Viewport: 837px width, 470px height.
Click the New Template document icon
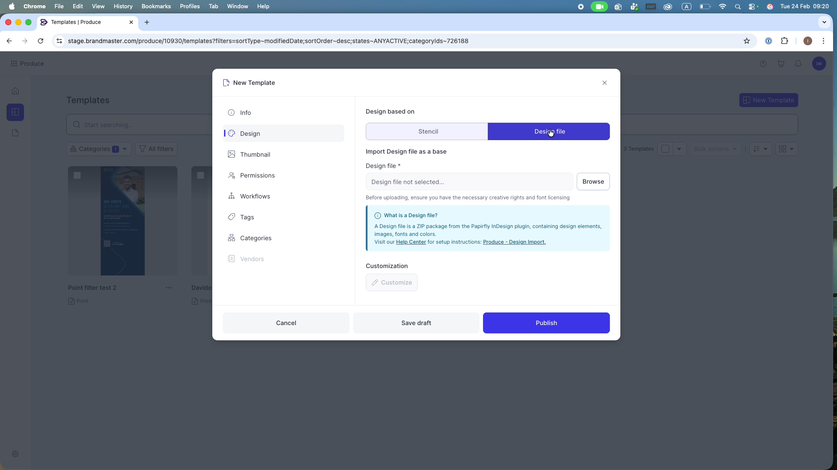(x=226, y=83)
